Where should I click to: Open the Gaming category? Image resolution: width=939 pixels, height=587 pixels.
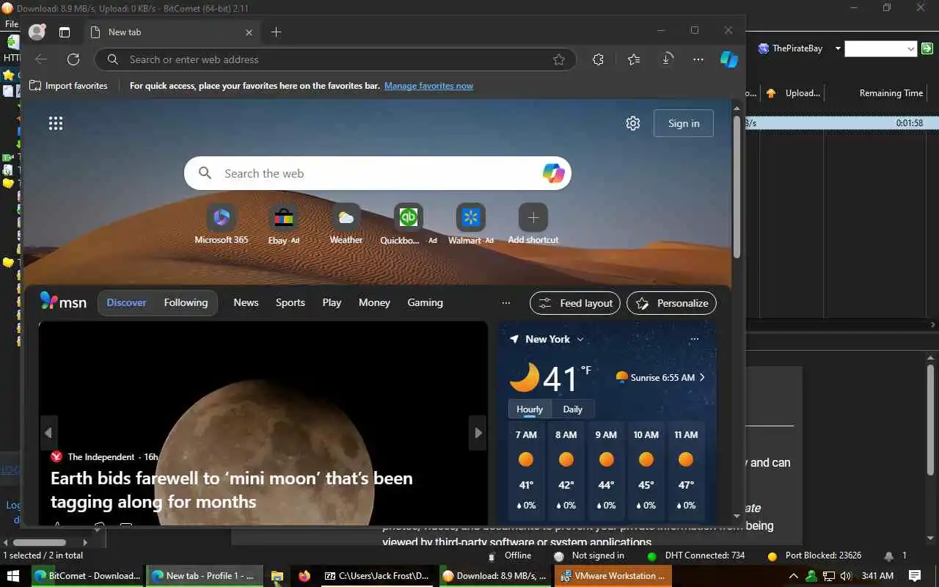[425, 302]
